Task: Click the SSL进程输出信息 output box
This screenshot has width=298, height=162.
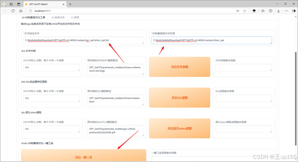Action: pyautogui.click(x=244, y=98)
